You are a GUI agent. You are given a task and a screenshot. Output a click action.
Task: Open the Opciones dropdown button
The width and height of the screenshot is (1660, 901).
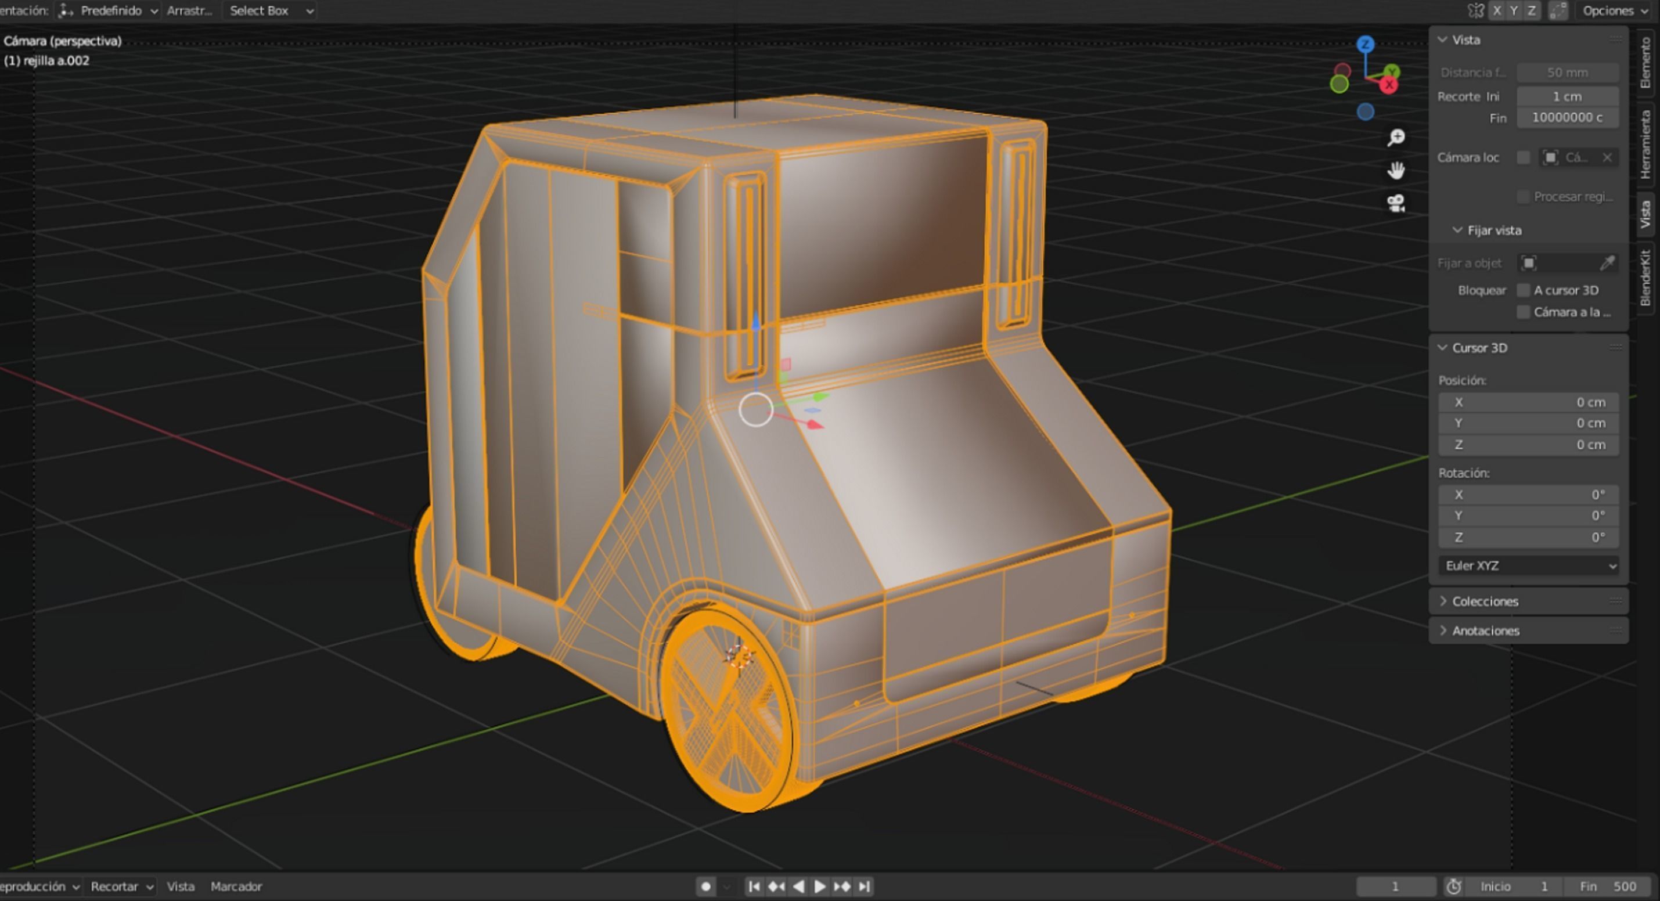coord(1615,10)
